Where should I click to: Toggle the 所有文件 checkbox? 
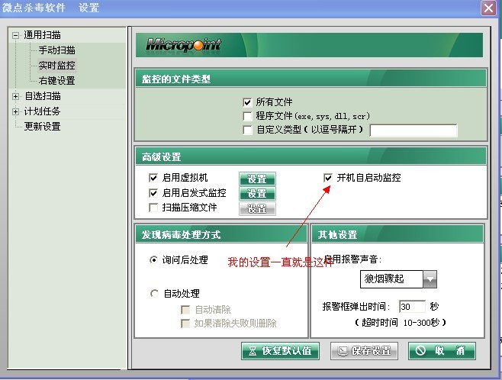247,102
